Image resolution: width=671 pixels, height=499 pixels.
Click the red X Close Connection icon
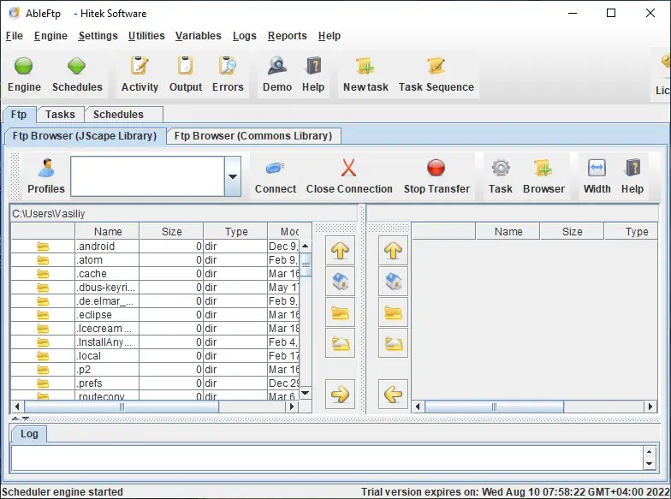(x=349, y=168)
